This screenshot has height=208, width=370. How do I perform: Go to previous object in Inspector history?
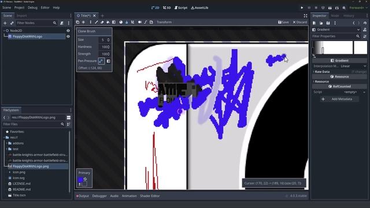pos(353,23)
